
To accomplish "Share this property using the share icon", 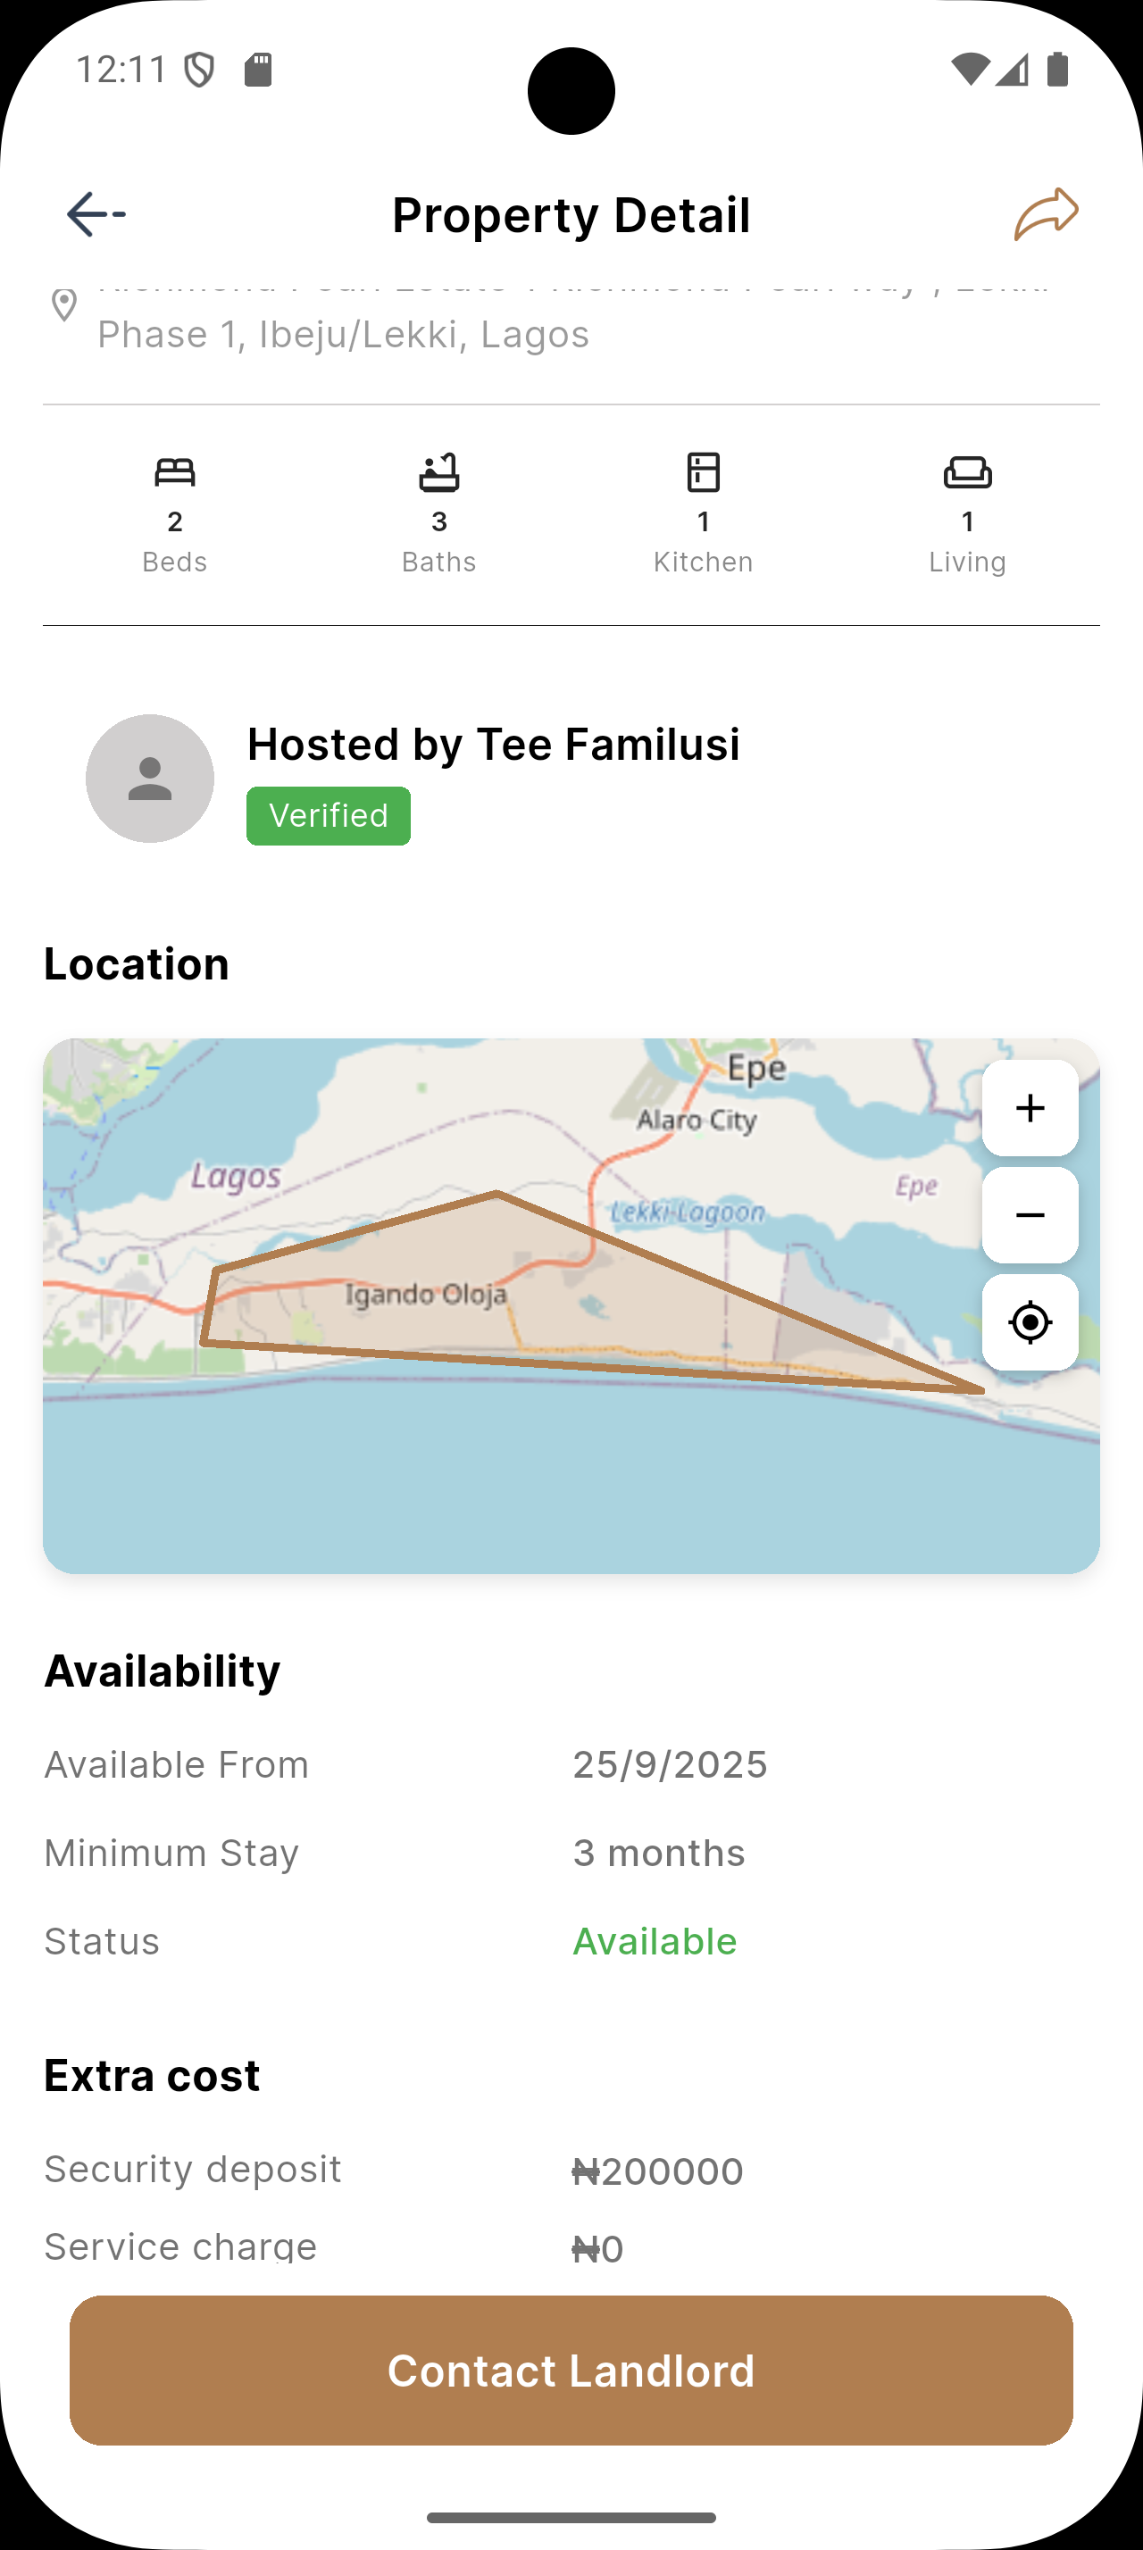I will click(x=1046, y=213).
